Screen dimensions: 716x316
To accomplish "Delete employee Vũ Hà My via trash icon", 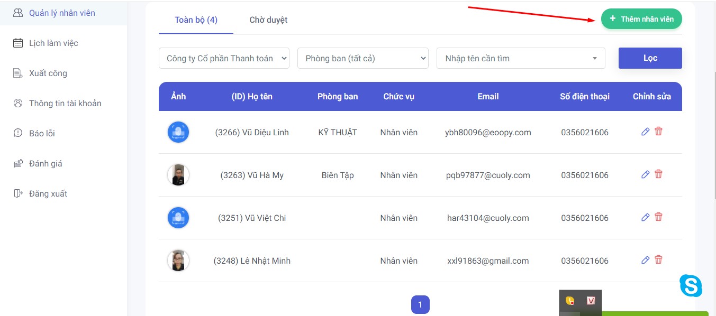I will coord(658,174).
